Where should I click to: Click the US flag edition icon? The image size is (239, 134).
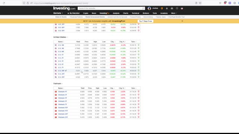point(182,9)
